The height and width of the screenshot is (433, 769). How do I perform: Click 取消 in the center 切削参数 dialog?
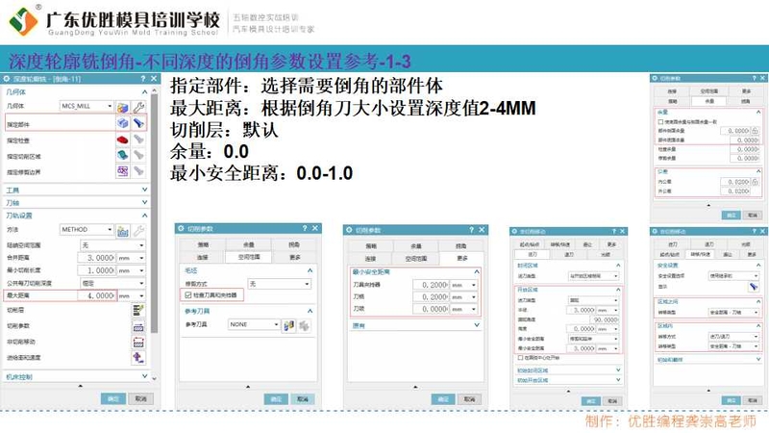pos(469,399)
